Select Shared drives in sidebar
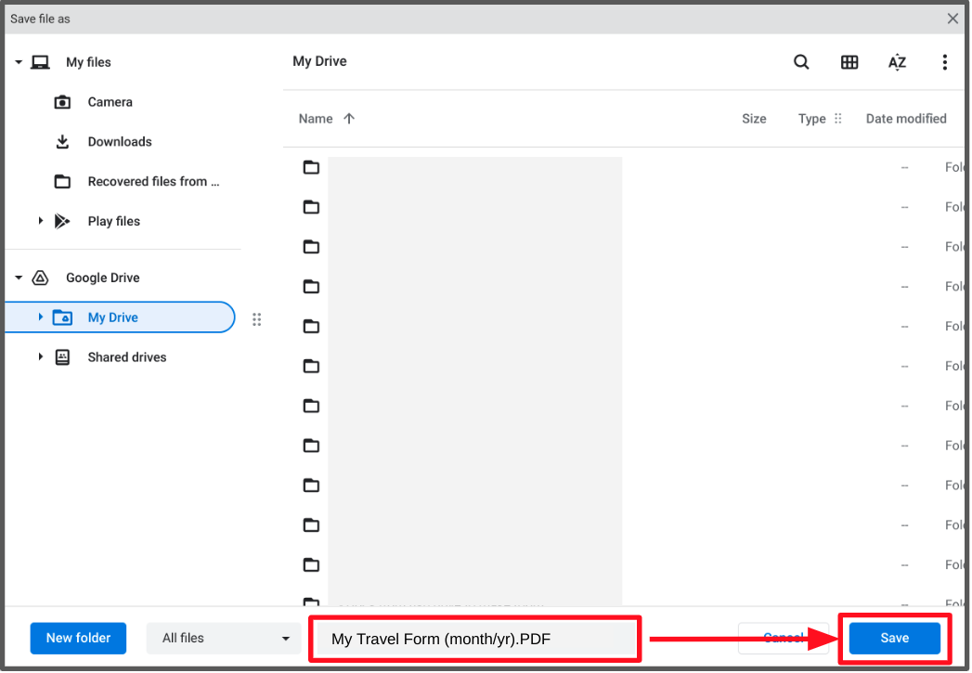Viewport: 972px width, 673px height. coord(126,357)
